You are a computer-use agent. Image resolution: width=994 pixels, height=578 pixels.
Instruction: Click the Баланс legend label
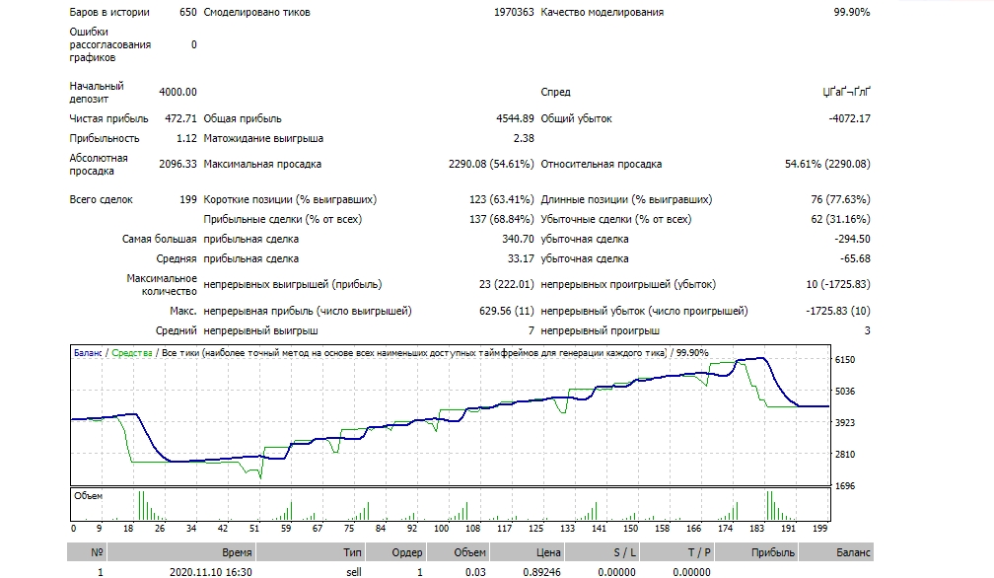tap(88, 353)
